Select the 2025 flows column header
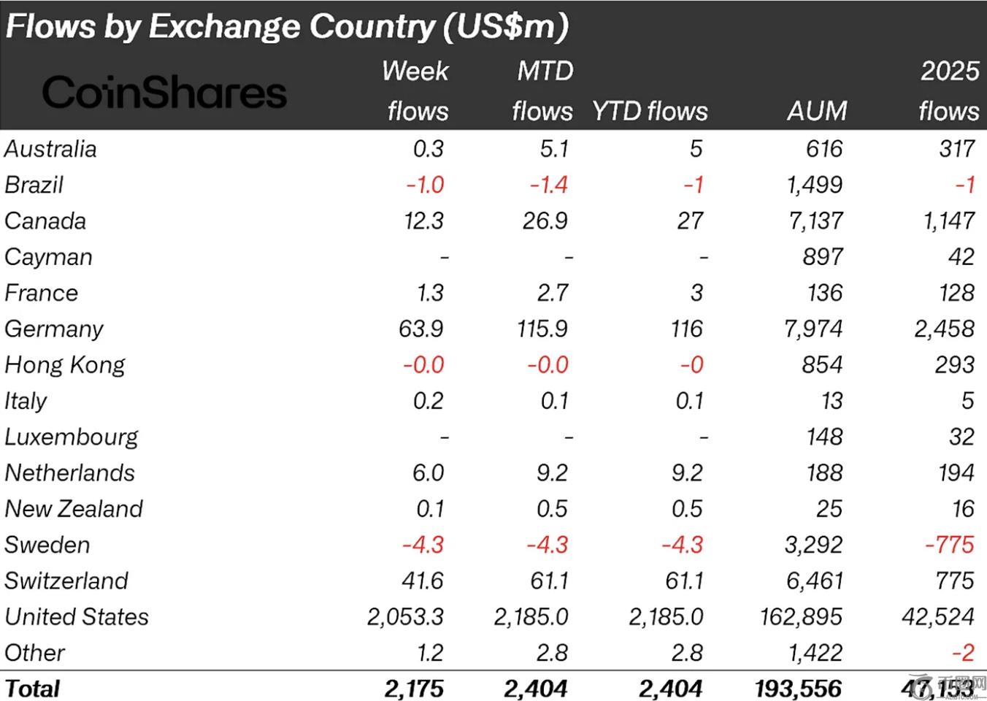 [x=949, y=91]
